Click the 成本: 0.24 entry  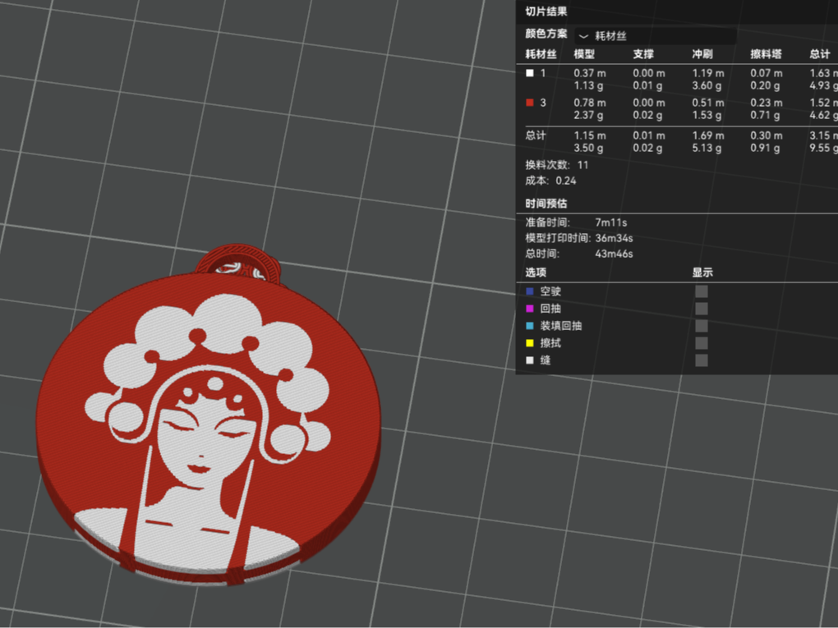coord(550,181)
